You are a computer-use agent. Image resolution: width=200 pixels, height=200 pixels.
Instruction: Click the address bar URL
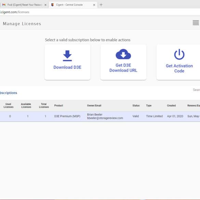[x=15, y=12]
